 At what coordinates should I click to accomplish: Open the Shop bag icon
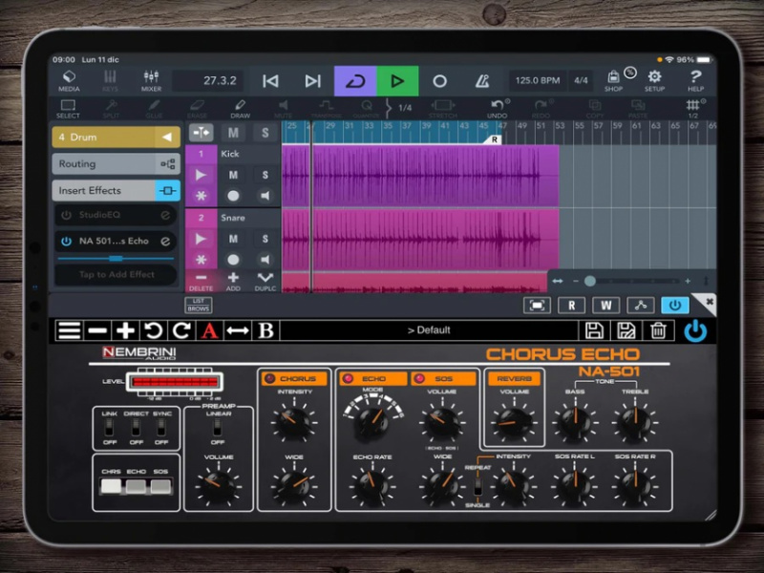point(614,81)
